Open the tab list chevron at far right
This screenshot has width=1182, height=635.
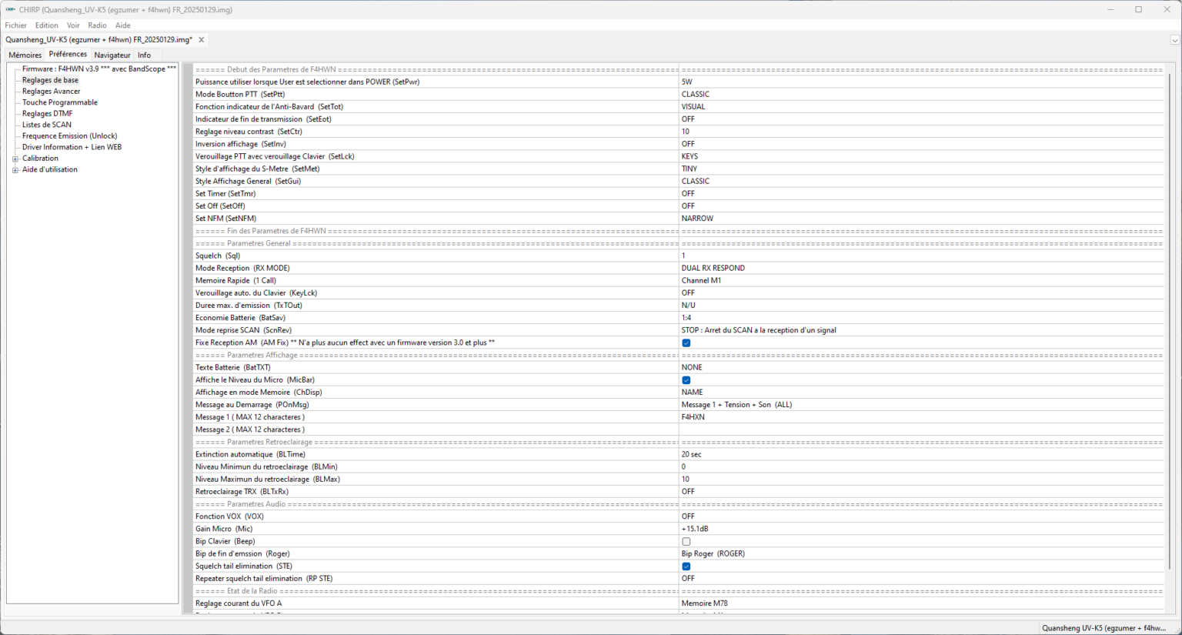1174,40
